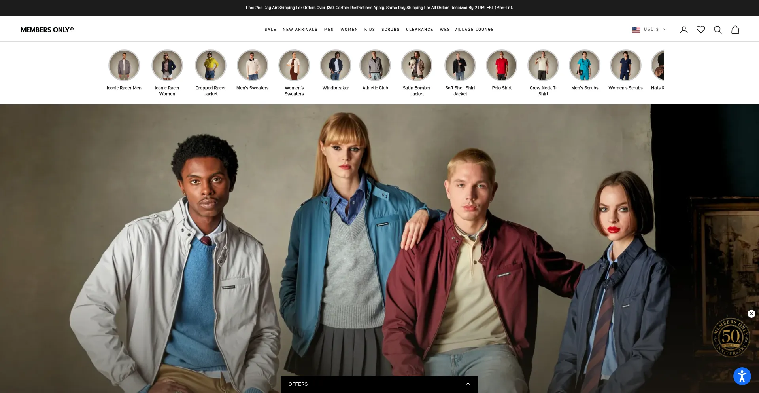Select the Satin Bomber Jacket category
This screenshot has width=759, height=393.
(x=417, y=65)
